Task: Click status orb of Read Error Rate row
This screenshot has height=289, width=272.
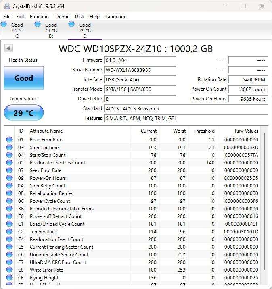Action: click(x=9, y=139)
